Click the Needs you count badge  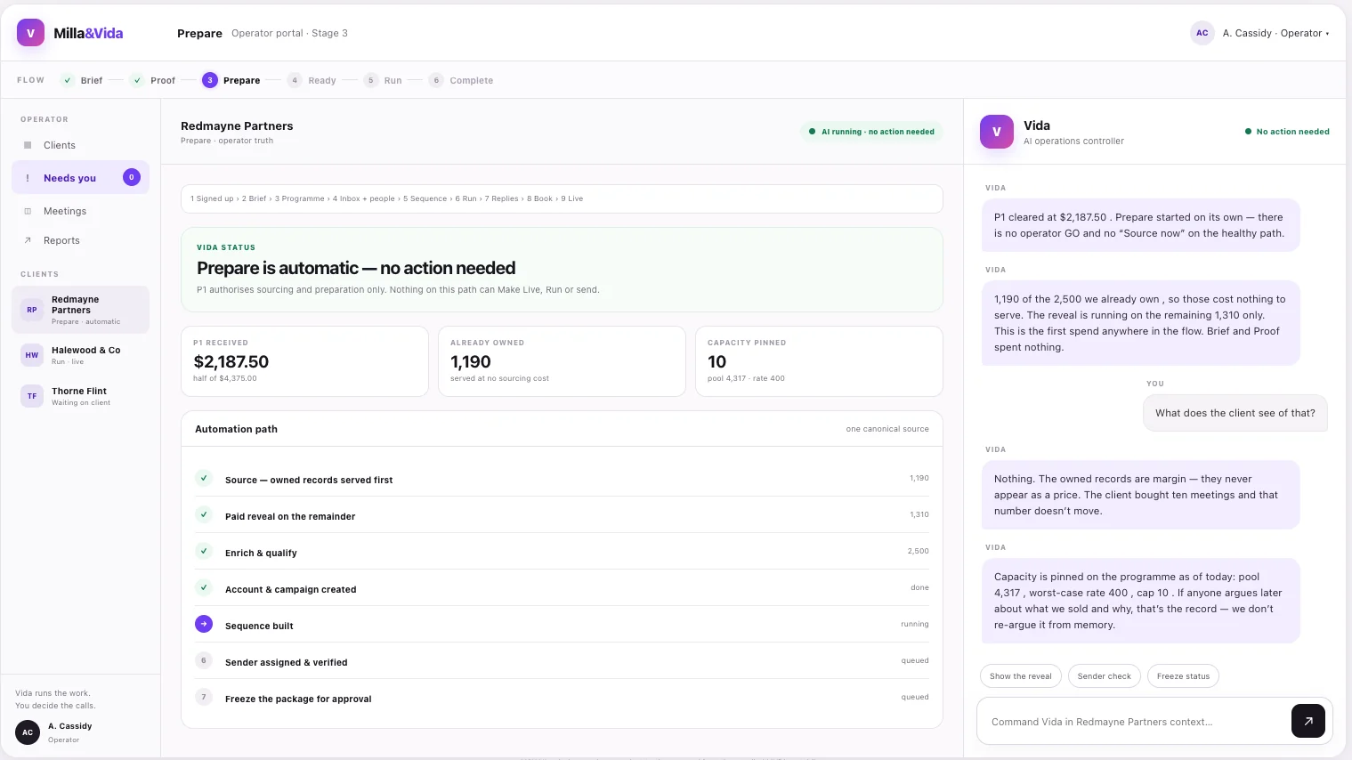132,177
